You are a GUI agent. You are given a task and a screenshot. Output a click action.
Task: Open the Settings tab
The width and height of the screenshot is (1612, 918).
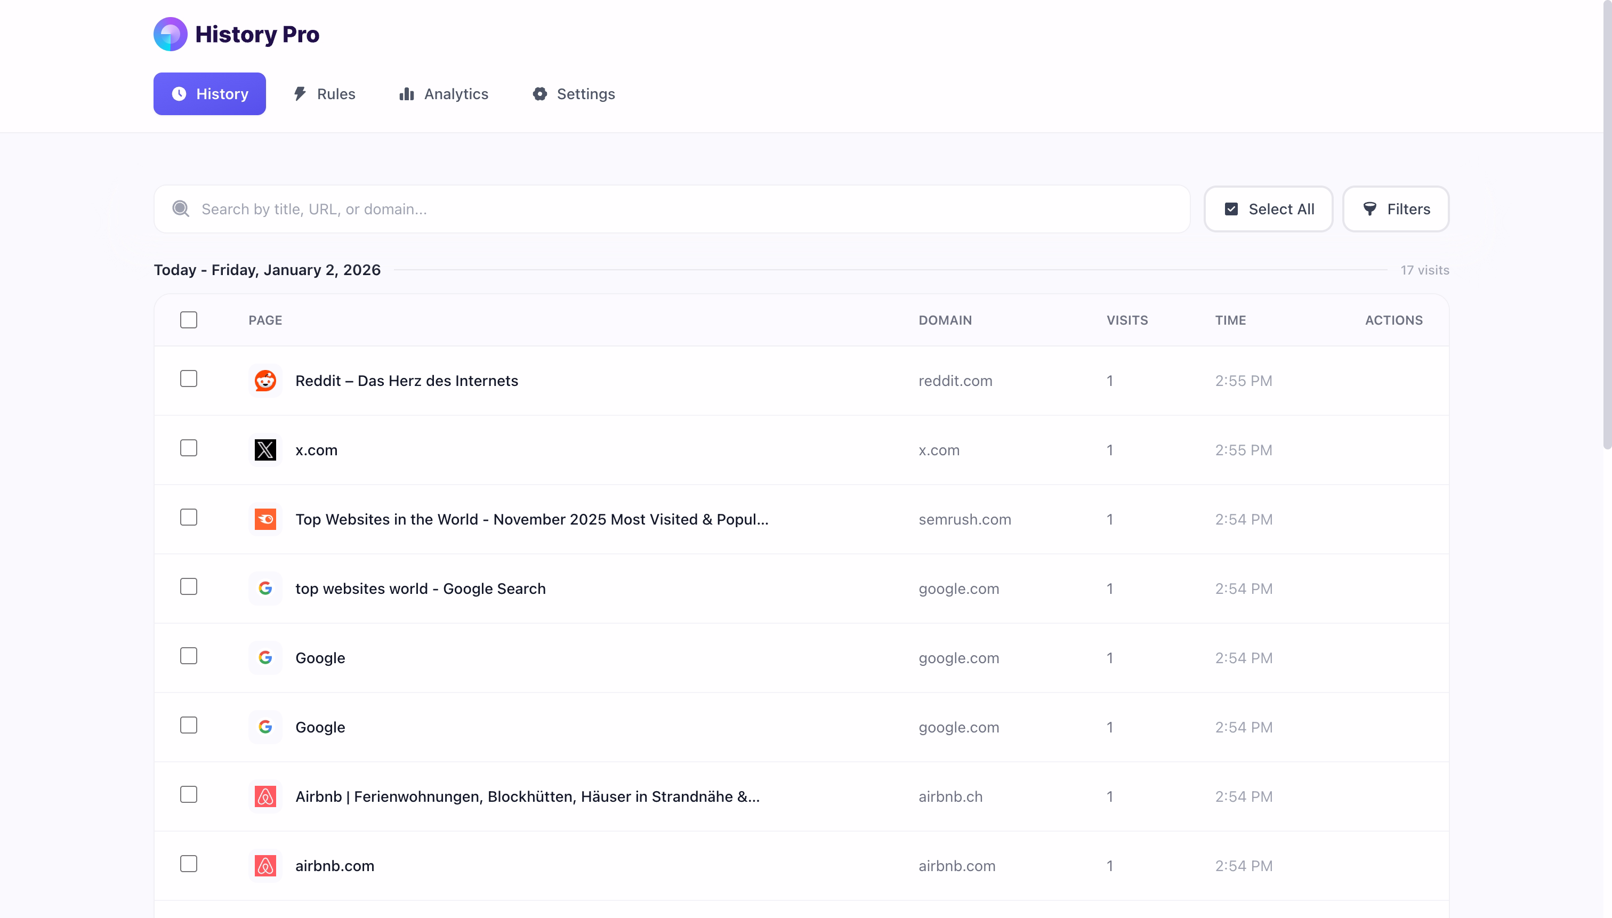coord(573,93)
